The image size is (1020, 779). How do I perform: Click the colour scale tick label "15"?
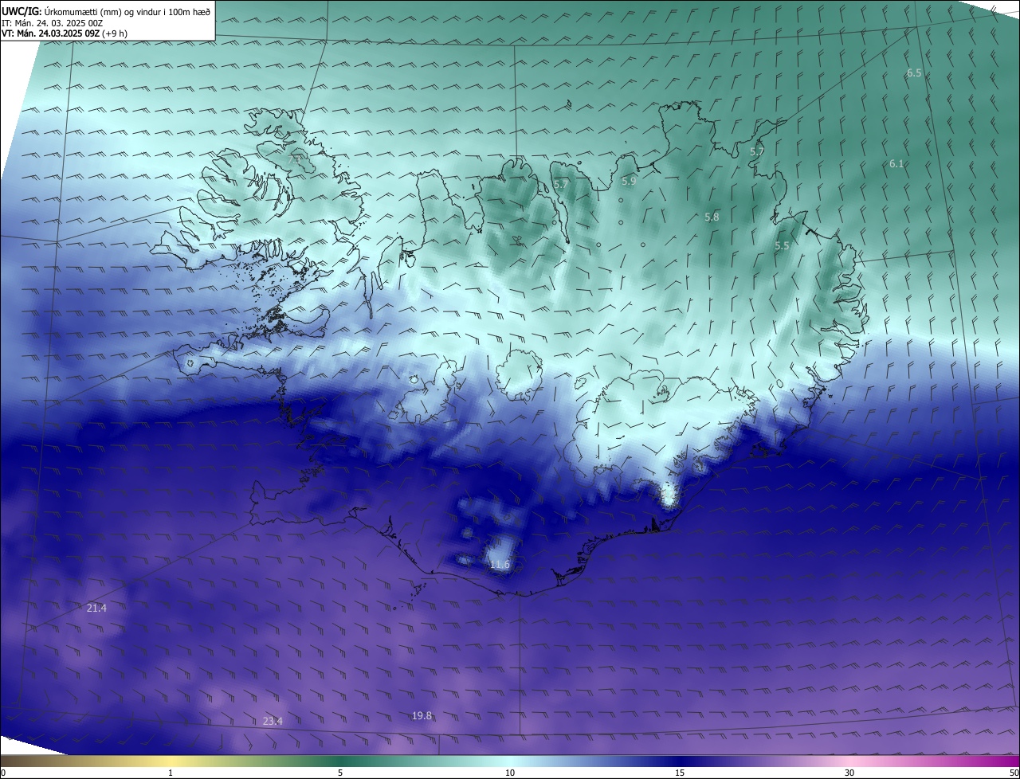[680, 773]
